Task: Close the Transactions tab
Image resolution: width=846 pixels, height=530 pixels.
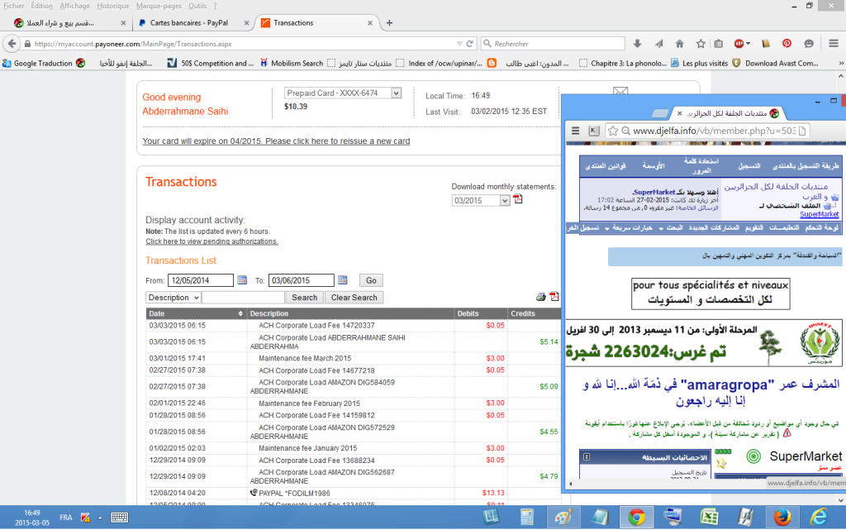Action: [x=369, y=22]
